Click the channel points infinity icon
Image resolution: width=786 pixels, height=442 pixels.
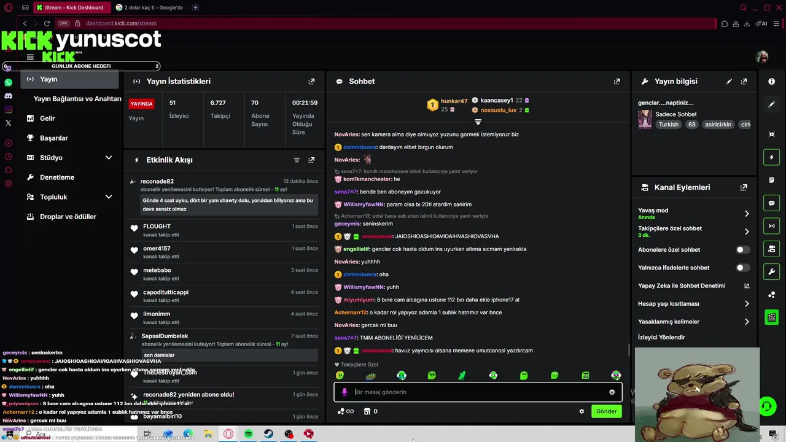coord(346,411)
